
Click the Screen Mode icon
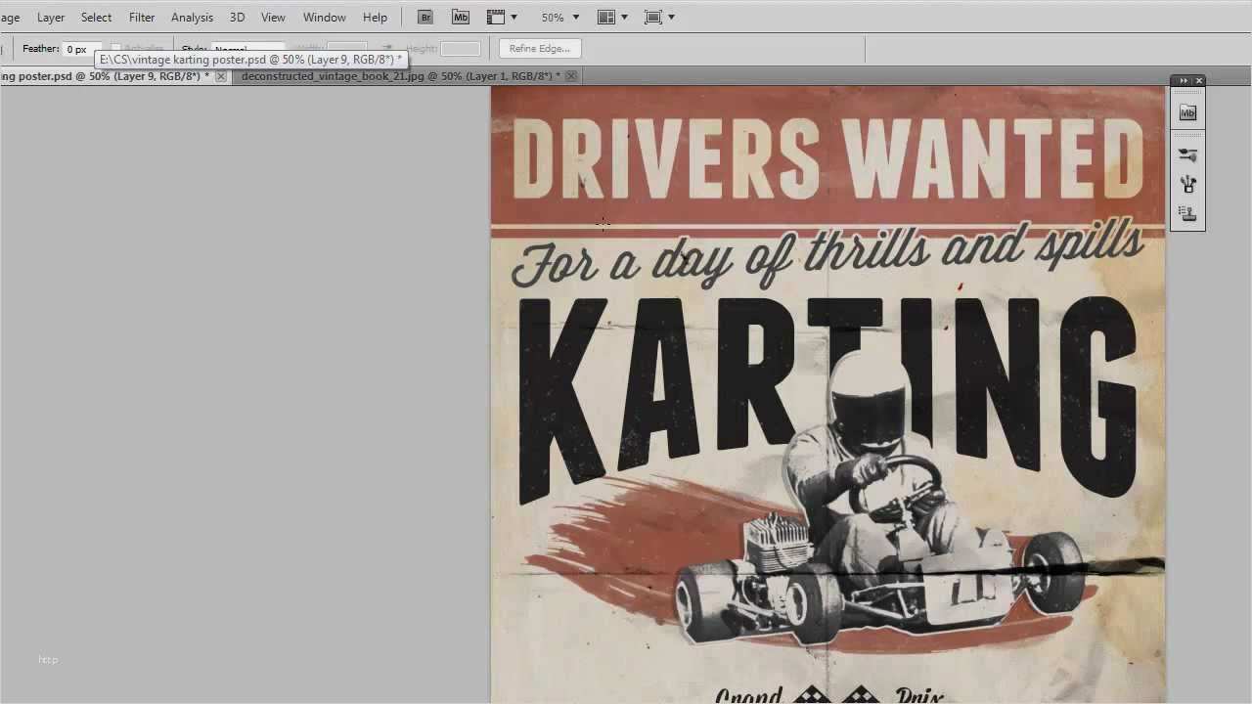(x=653, y=17)
